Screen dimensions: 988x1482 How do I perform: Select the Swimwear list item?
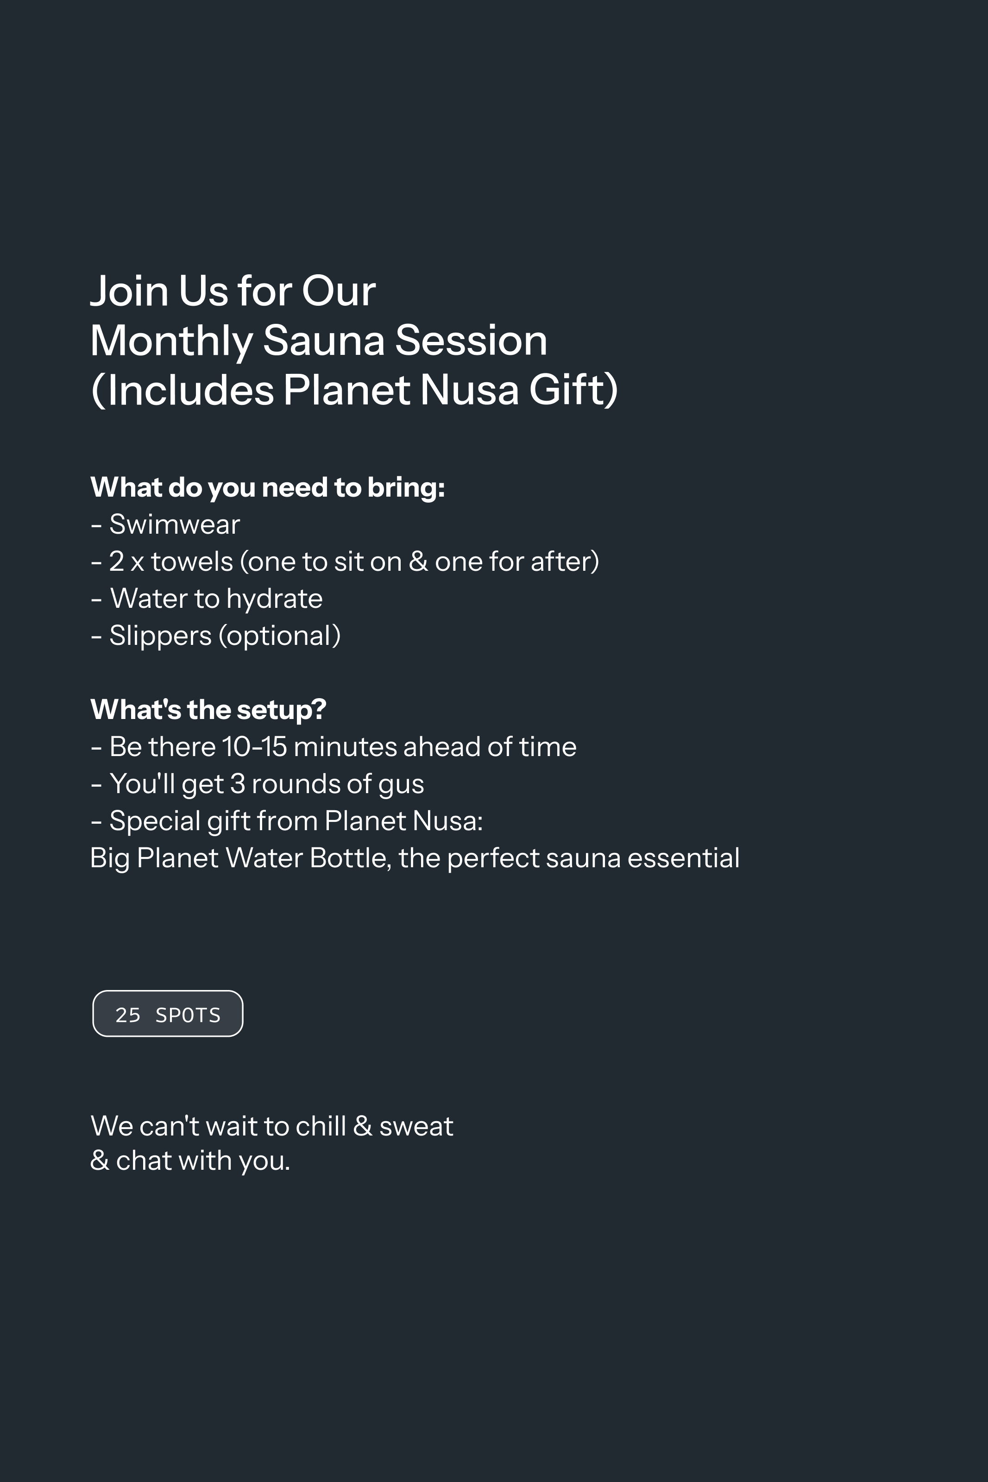point(165,524)
